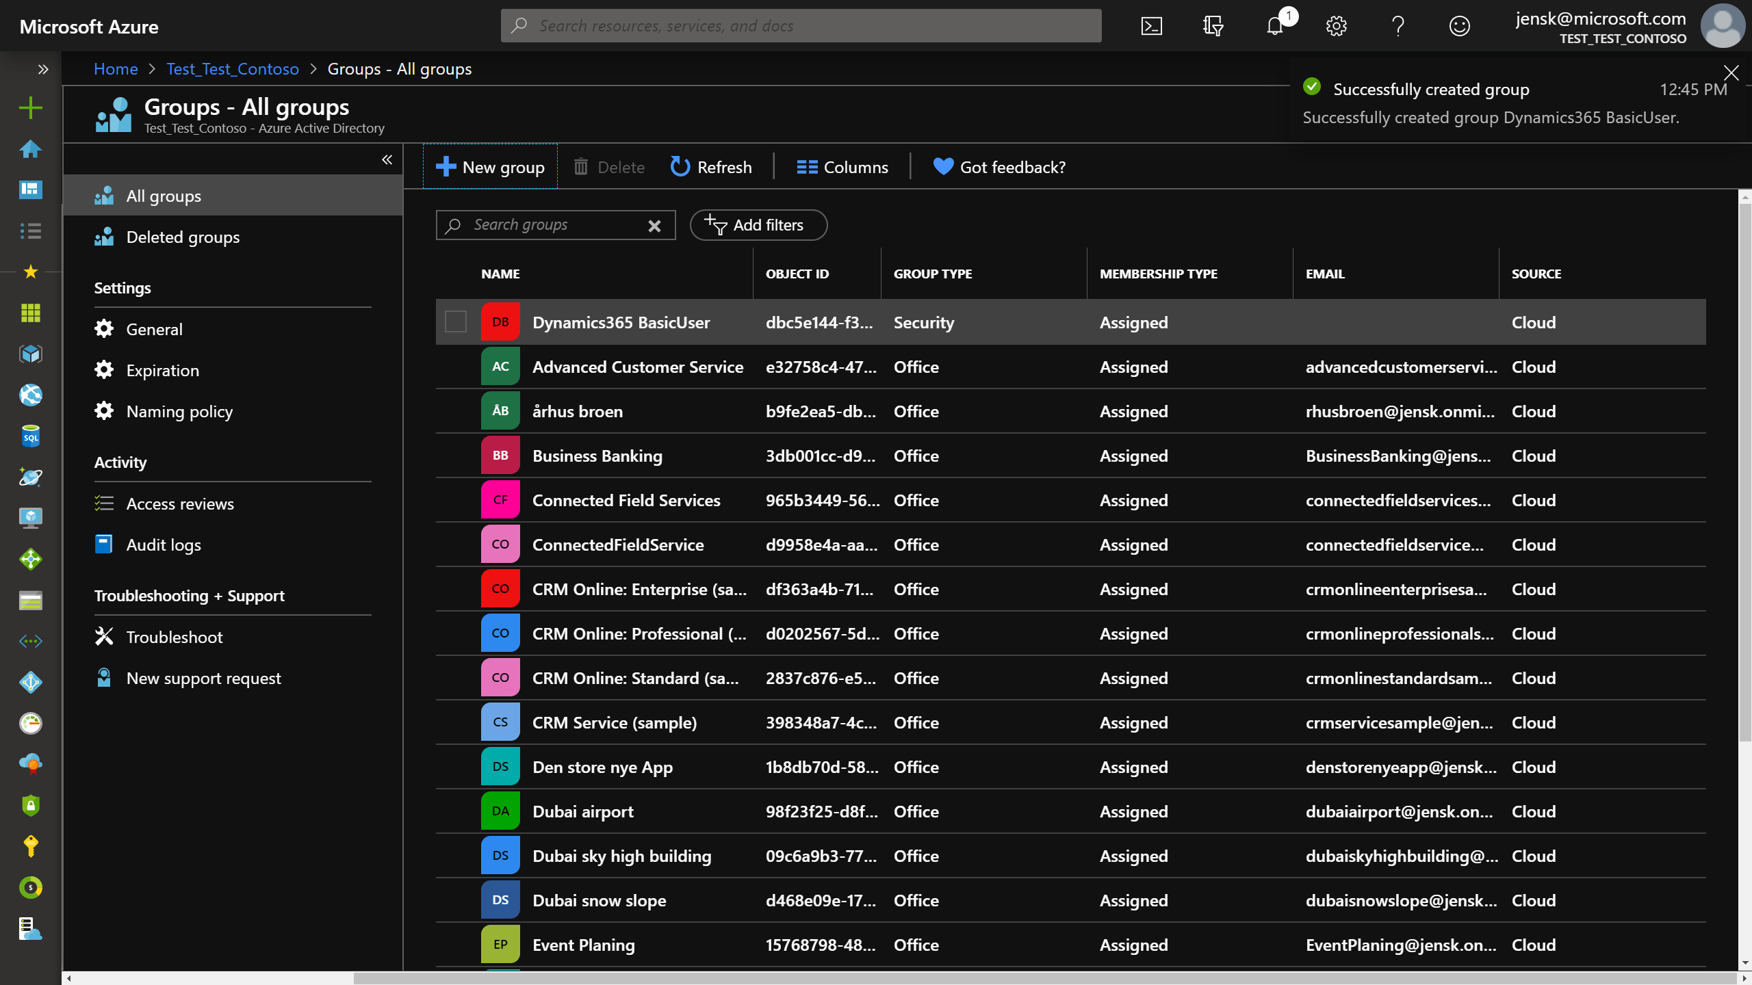Open SQL databases from the sidebar
Viewport: 1752px width, 985px height.
[30, 436]
